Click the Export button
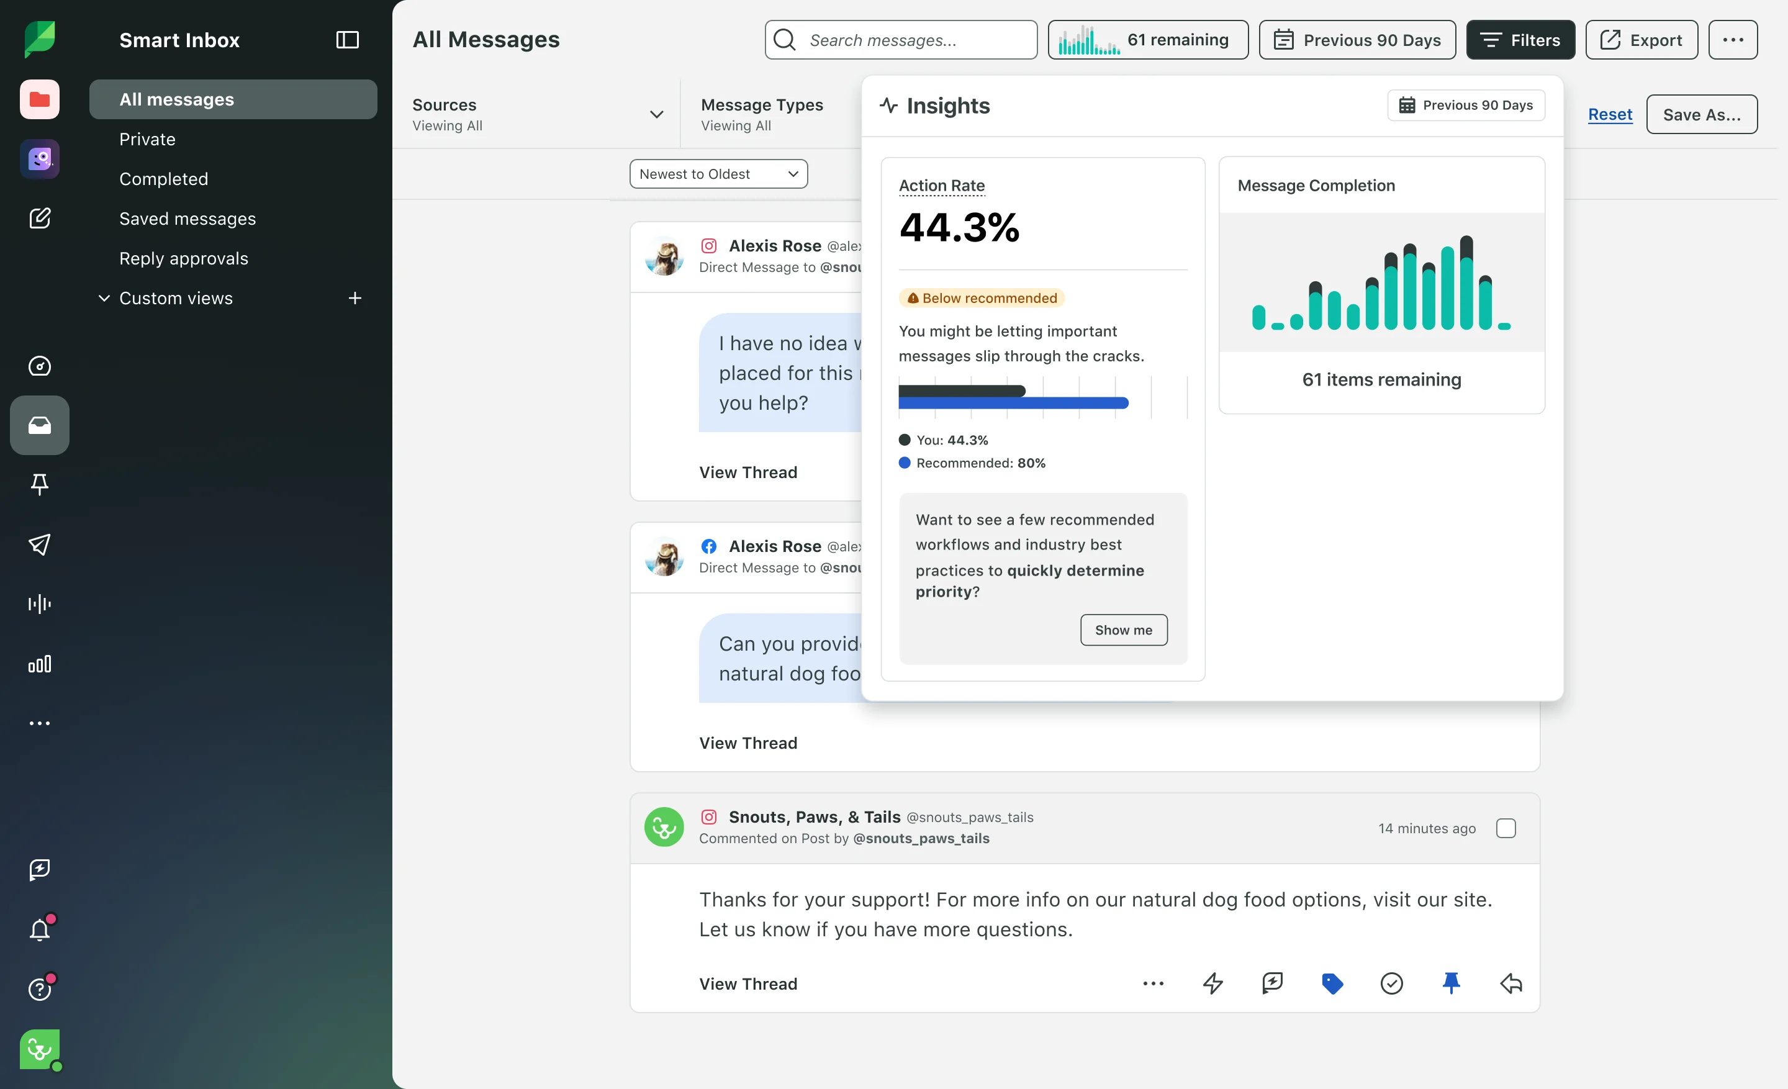The width and height of the screenshot is (1788, 1089). [x=1641, y=40]
